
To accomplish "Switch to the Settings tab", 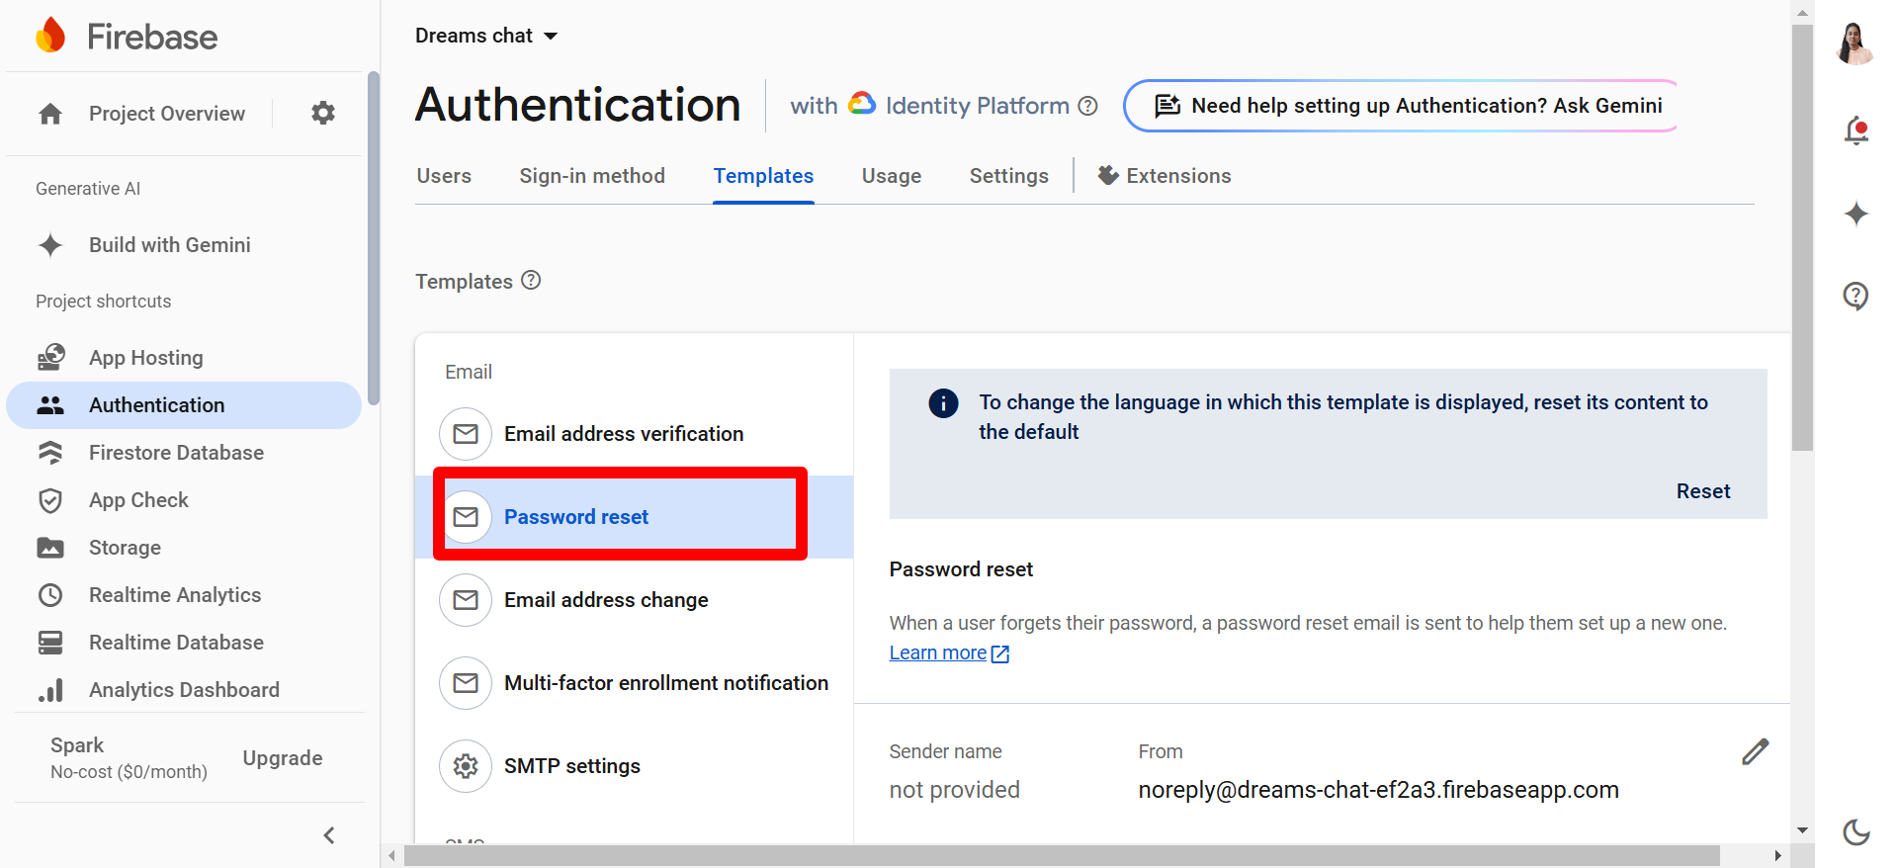I will point(1008,176).
